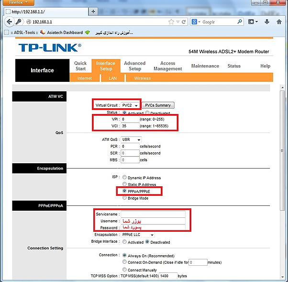288x282 pixels.
Task: Open the ATM QoS UBR dropdown
Action: tap(131, 139)
